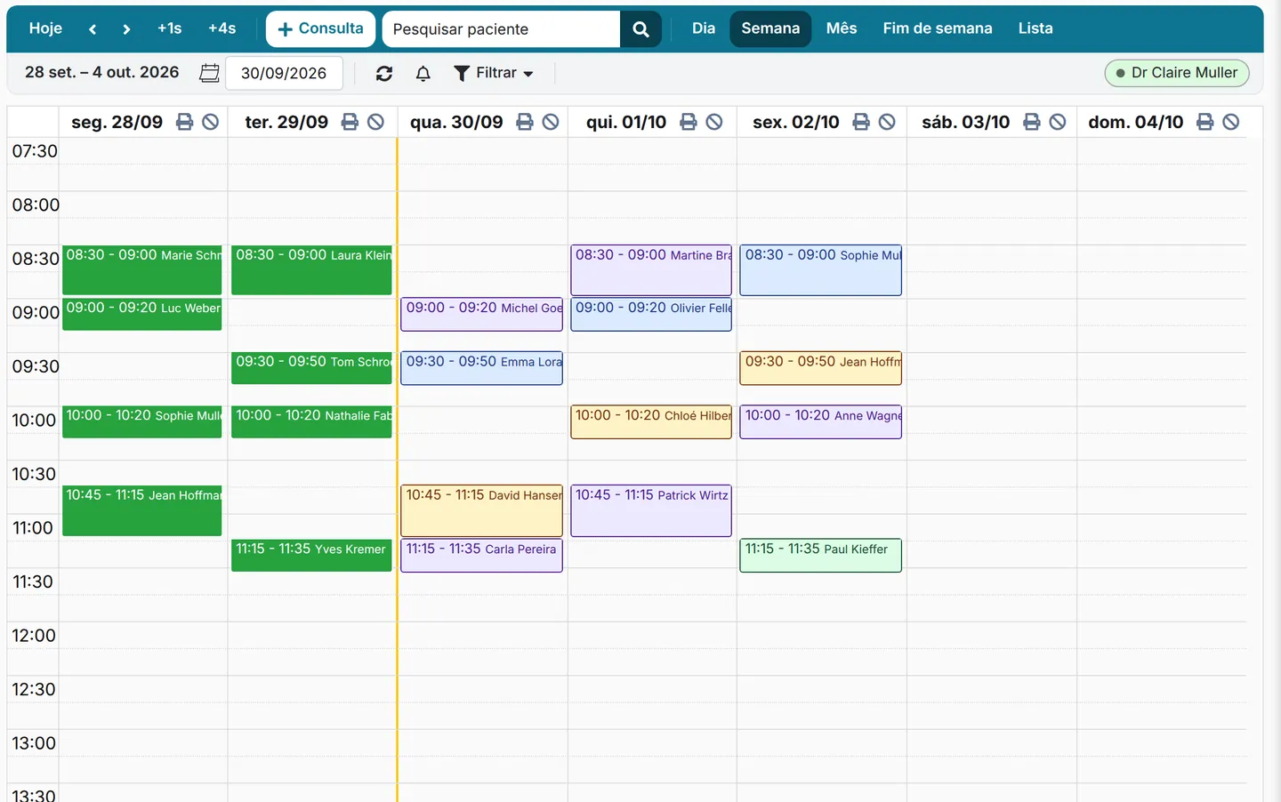1281x802 pixels.
Task: Switch to Dia view
Action: (x=704, y=28)
